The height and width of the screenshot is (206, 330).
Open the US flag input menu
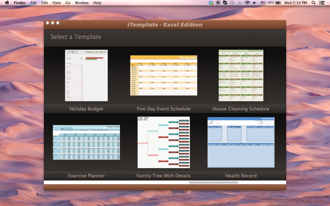(263, 3)
